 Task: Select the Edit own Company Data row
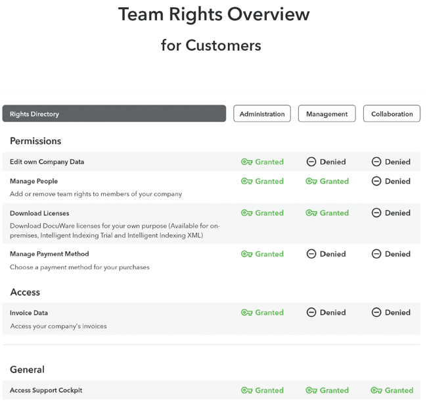pos(47,162)
